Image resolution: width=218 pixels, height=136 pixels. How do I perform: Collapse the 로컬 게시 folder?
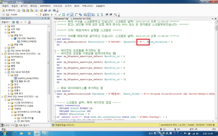point(9,36)
